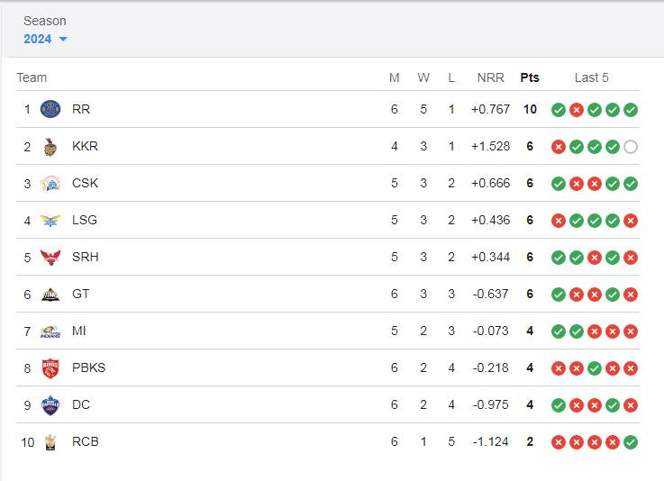Click the MI team logo
664x481 pixels.
pos(50,331)
